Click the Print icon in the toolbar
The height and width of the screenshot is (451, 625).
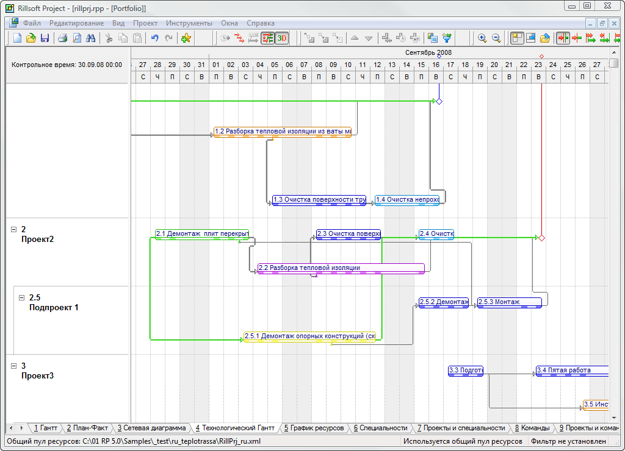click(x=62, y=38)
